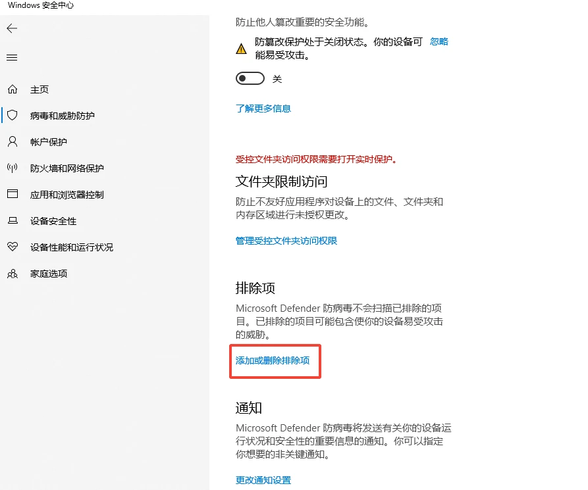Image resolution: width=588 pixels, height=490 pixels.
Task: Open 防火墙和网络保护 section
Action: (67, 168)
